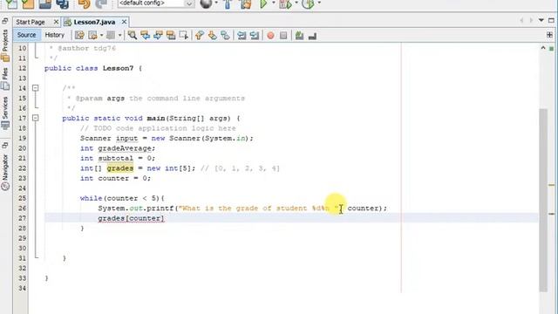Viewport: 558px width, 314px height.
Task: Go to Previous Bookmark icon
Action: point(200,35)
